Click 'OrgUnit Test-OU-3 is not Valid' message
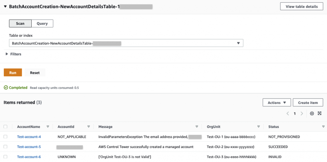 [125, 157]
